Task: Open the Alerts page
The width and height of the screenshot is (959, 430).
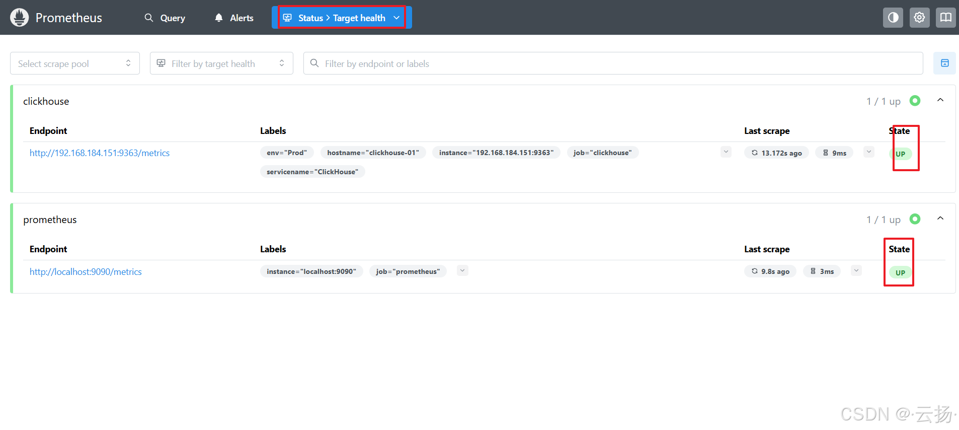Action: 234,18
